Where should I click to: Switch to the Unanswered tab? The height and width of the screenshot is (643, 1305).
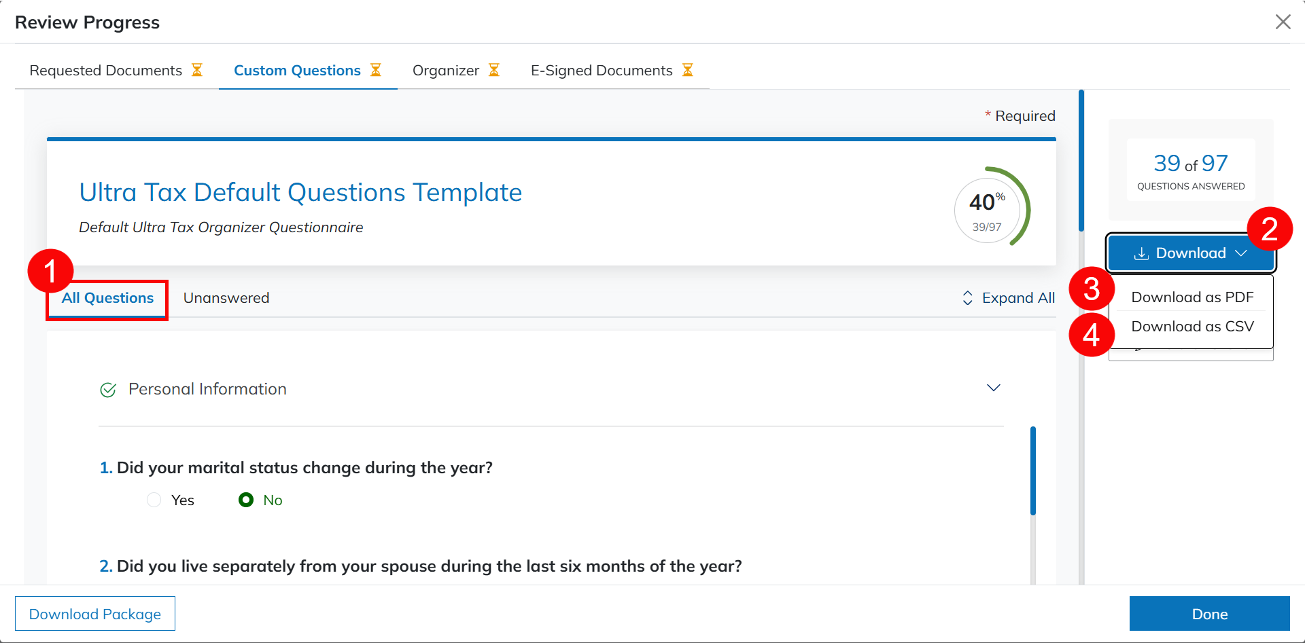[x=226, y=298]
